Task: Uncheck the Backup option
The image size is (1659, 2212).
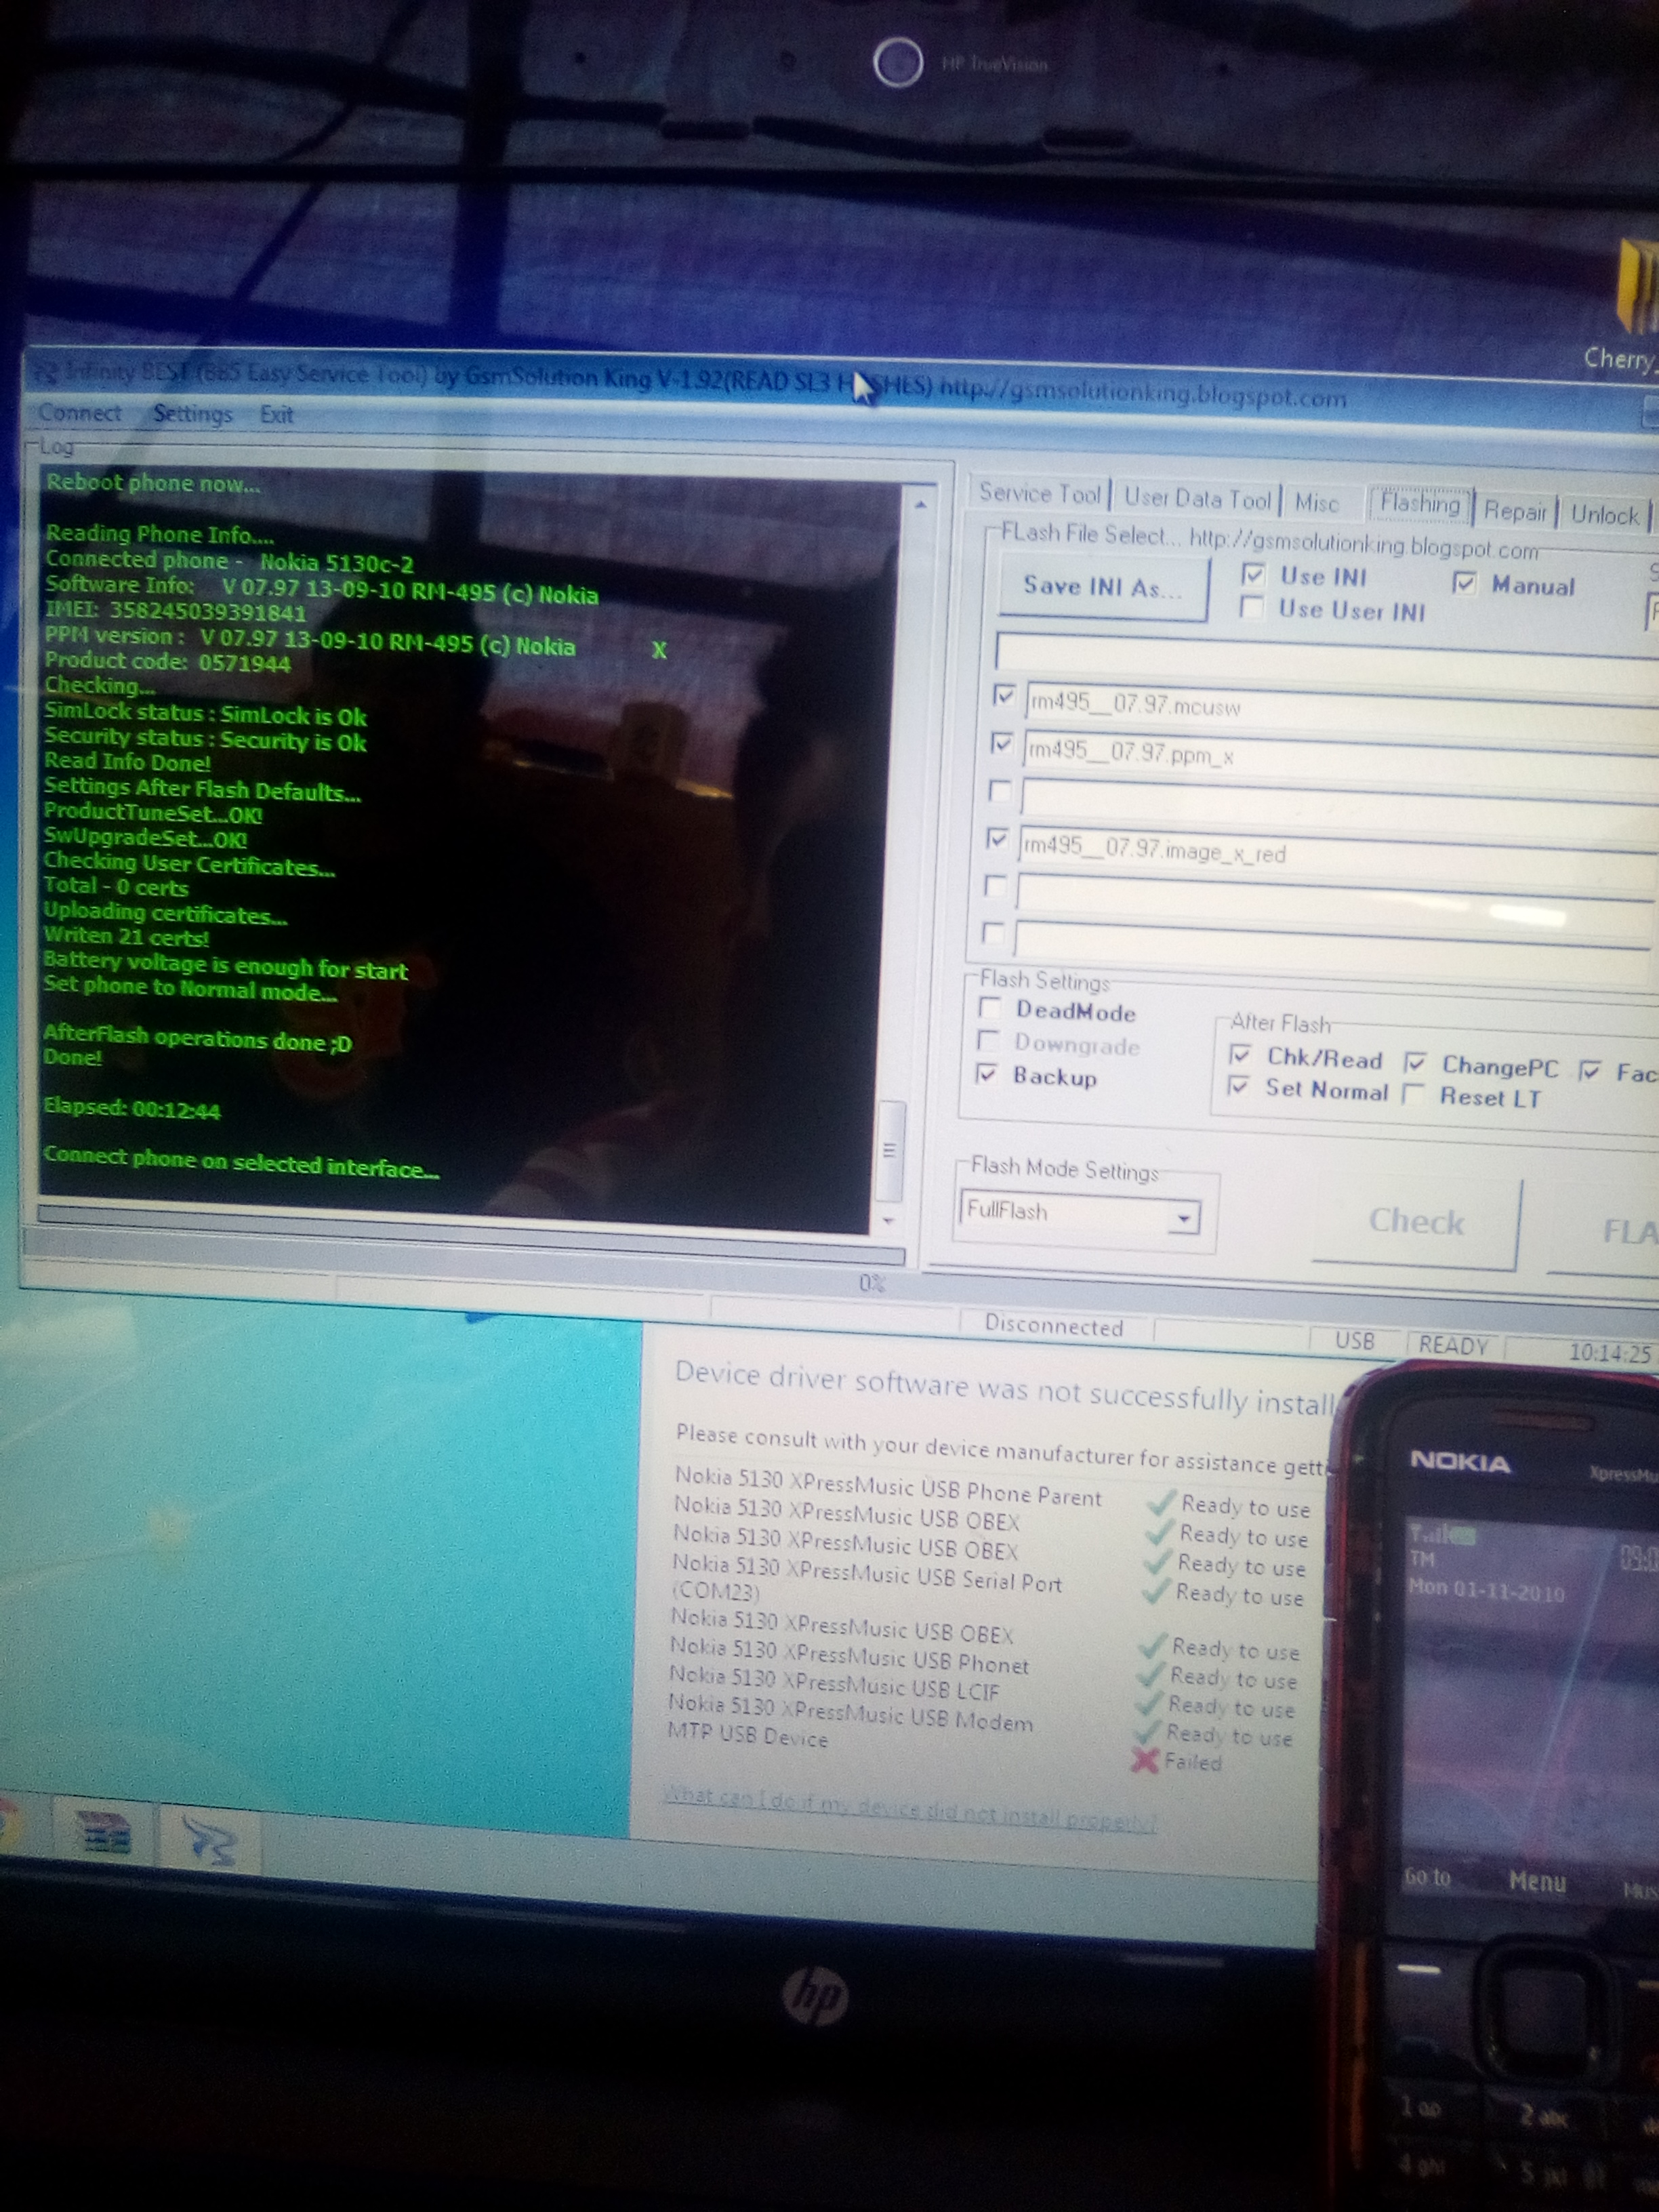Action: tap(987, 1074)
